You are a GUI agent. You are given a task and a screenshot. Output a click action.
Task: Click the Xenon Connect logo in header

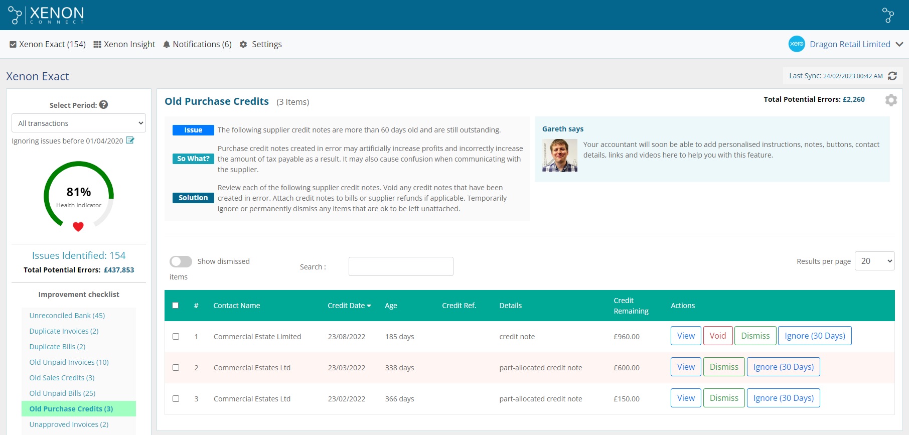click(x=46, y=15)
